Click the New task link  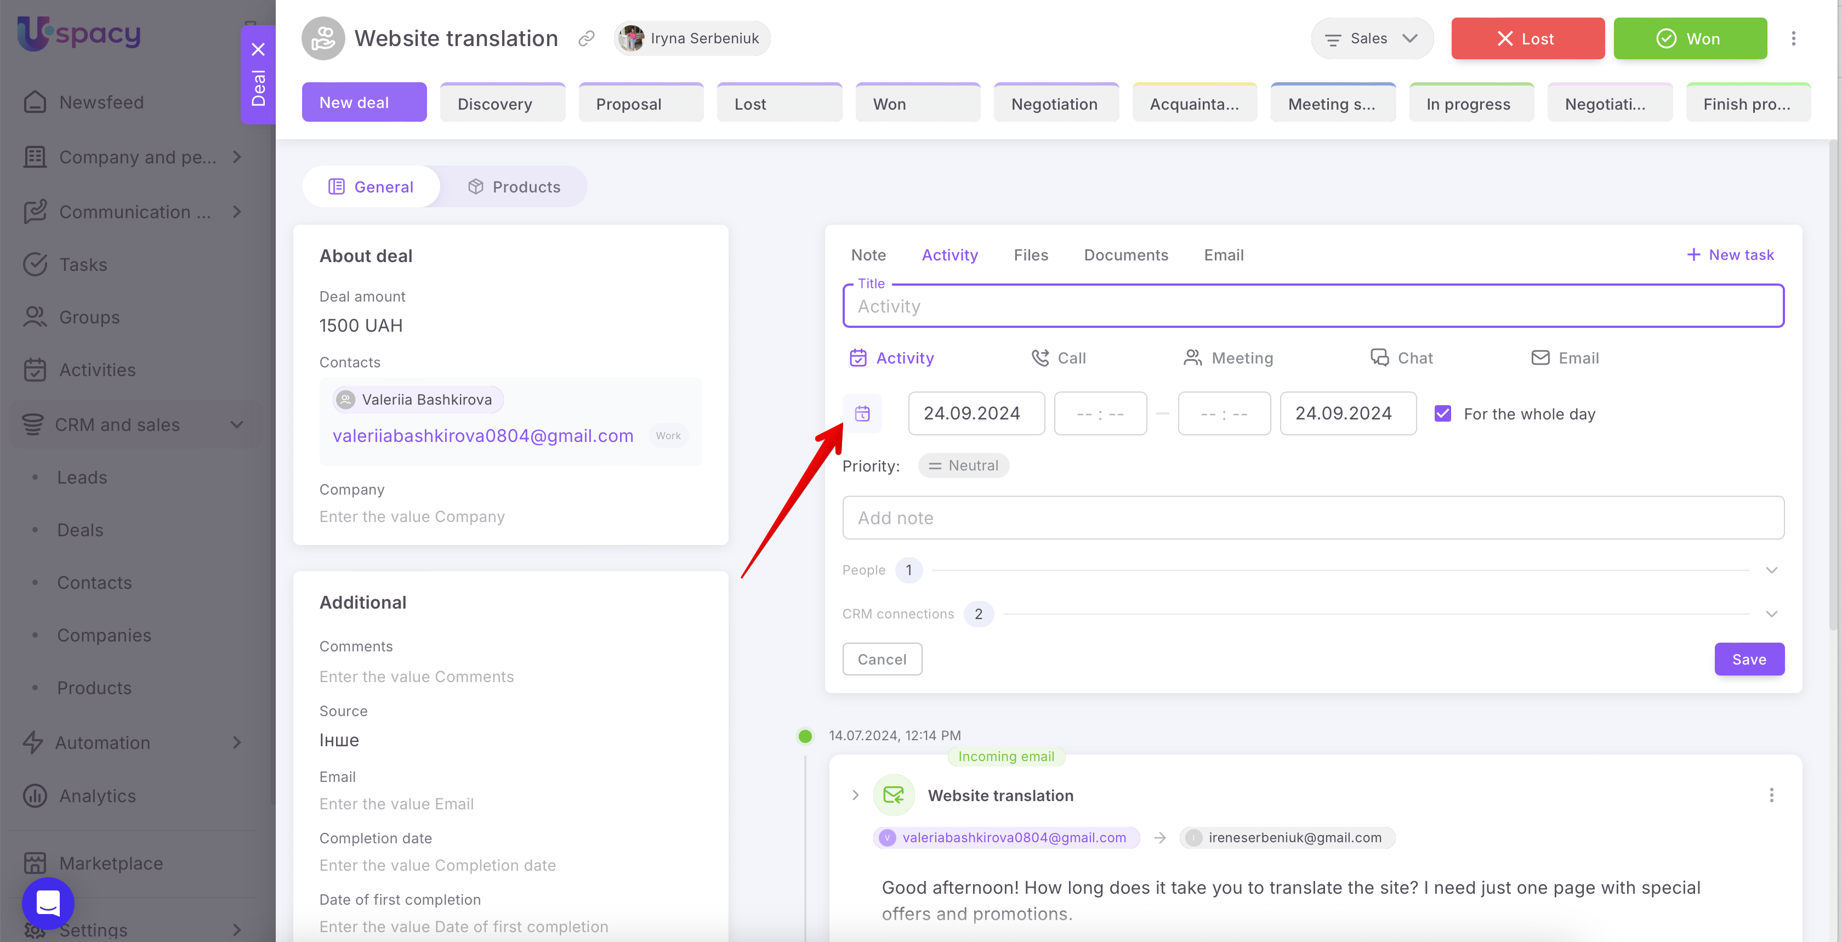(1731, 256)
